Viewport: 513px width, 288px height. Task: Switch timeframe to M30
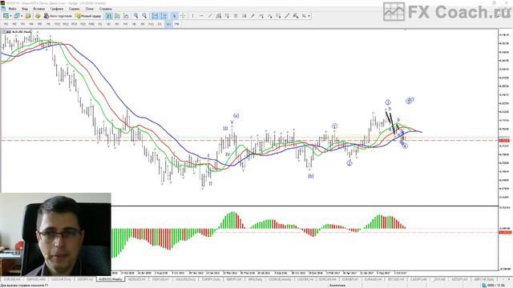tap(91, 24)
